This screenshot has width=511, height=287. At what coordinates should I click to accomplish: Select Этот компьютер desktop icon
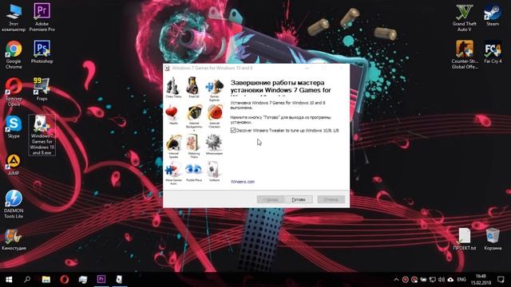coord(14,18)
